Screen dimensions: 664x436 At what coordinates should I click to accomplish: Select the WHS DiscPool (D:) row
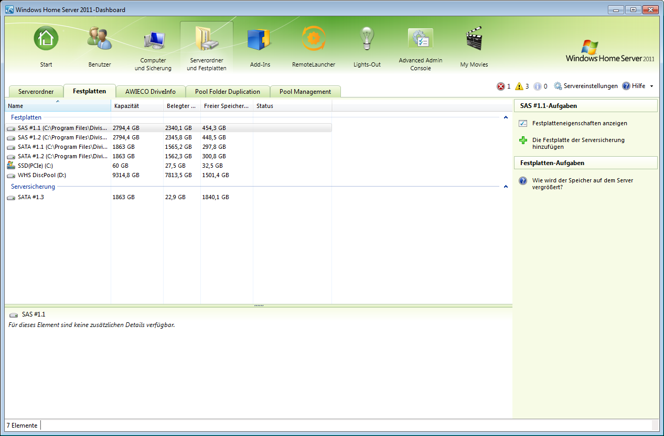pos(168,175)
